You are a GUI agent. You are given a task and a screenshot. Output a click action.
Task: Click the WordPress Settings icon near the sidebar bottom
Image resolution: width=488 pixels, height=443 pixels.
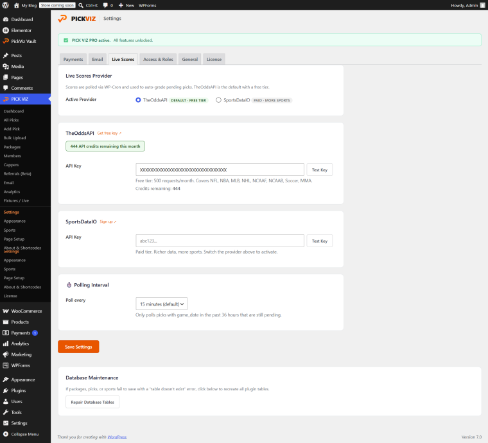[6, 423]
